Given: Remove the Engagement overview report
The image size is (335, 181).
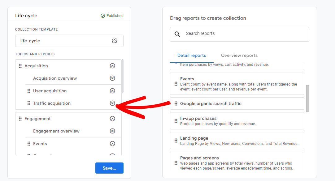Looking at the screenshot, I should [112, 131].
